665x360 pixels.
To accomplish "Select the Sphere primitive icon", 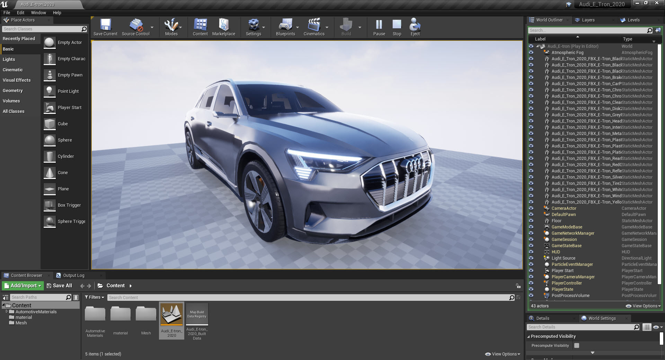I will 50,140.
